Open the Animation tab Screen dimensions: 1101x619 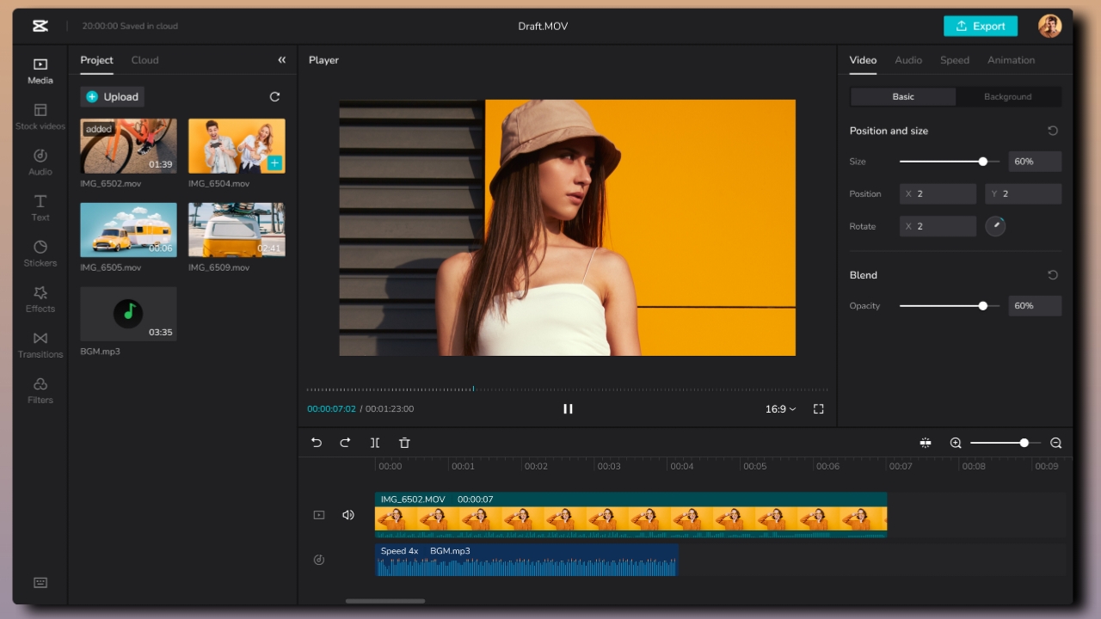point(1011,60)
